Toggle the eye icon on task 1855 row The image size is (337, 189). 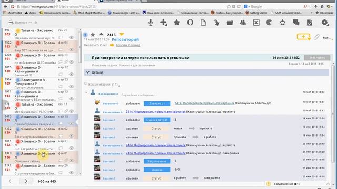pyautogui.click(x=72, y=74)
